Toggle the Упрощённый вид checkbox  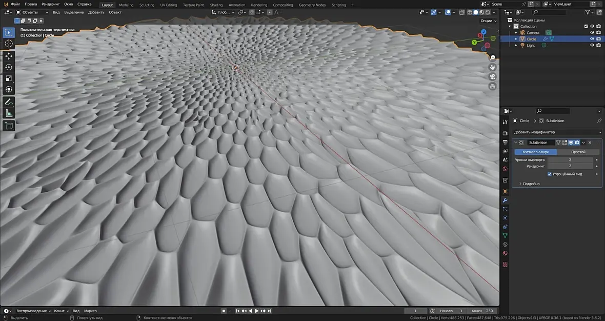point(550,174)
